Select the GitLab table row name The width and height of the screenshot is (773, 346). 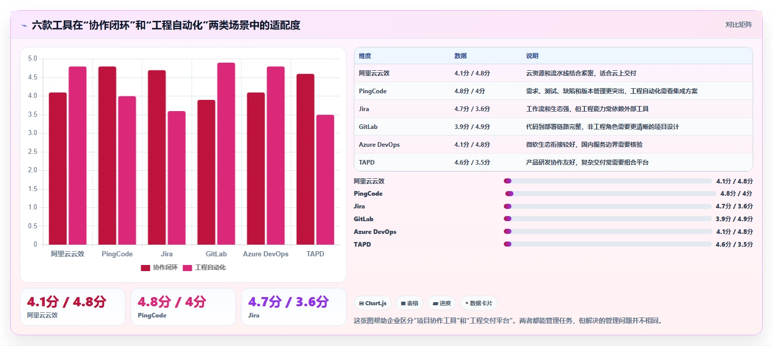368,127
